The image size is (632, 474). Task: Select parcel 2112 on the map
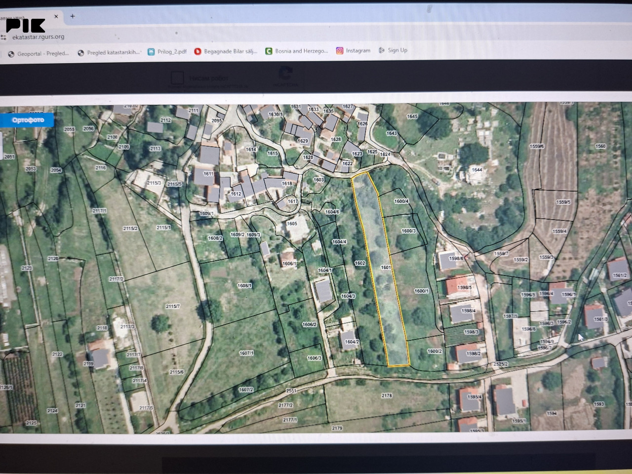tap(165, 120)
